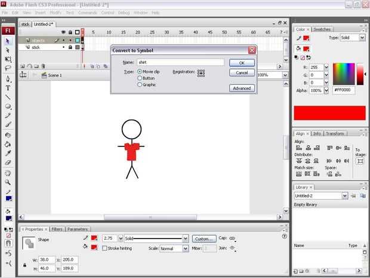
Task: Open the Alpha value dropdown arrow
Action: tap(326, 90)
